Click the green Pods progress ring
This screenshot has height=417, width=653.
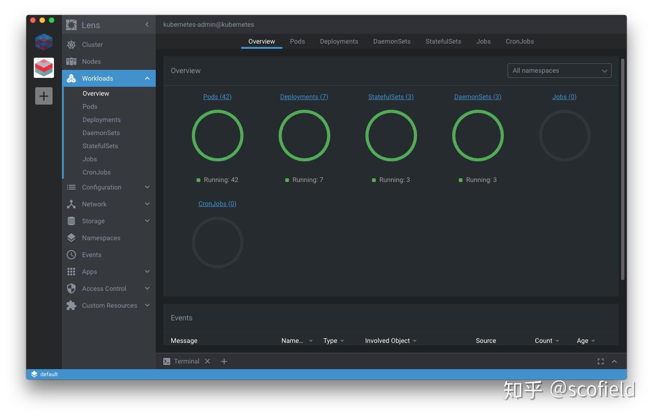pos(217,136)
